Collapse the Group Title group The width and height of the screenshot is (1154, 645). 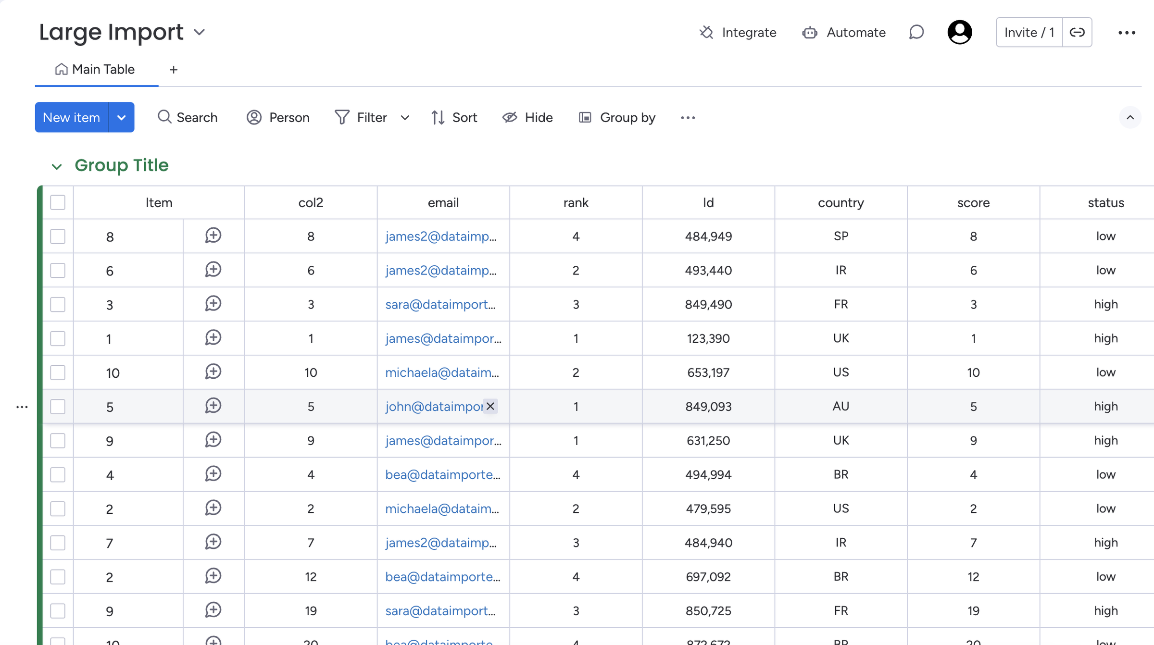[x=57, y=166]
